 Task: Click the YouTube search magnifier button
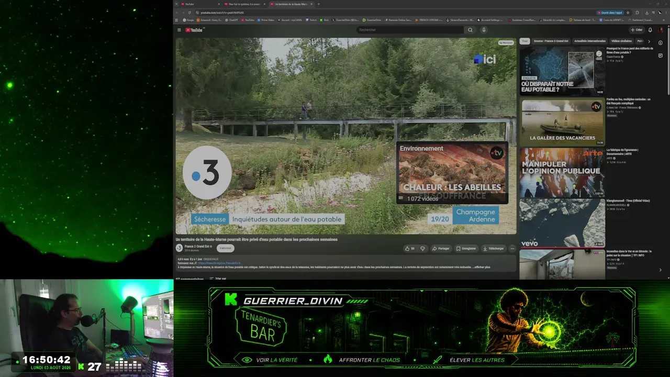(x=470, y=30)
